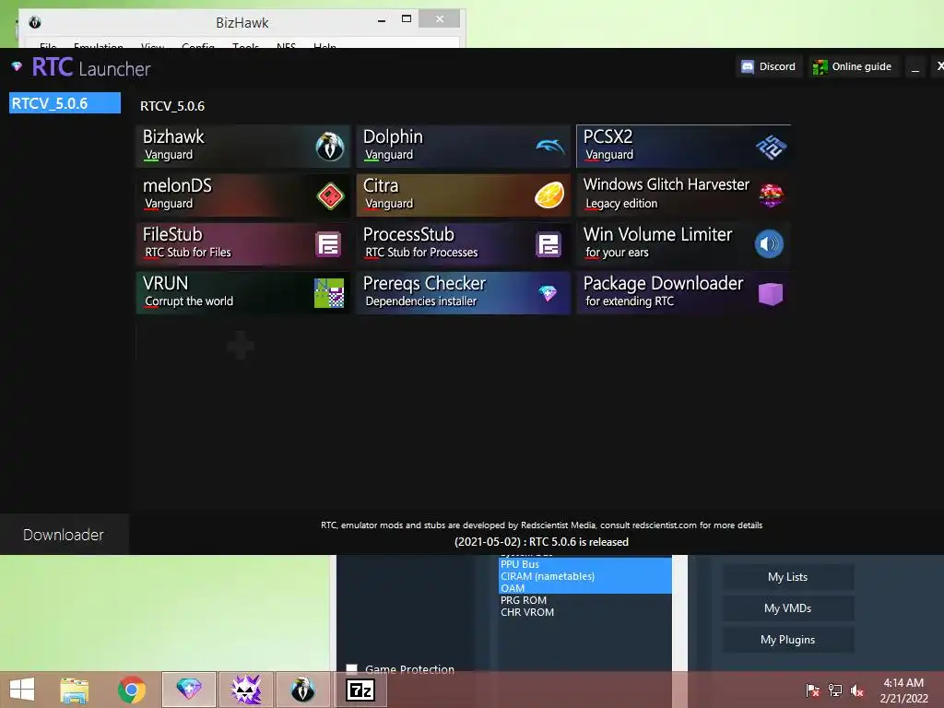The height and width of the screenshot is (708, 944).
Task: Switch to RTC Launcher taskbar gem icon
Action: point(188,690)
